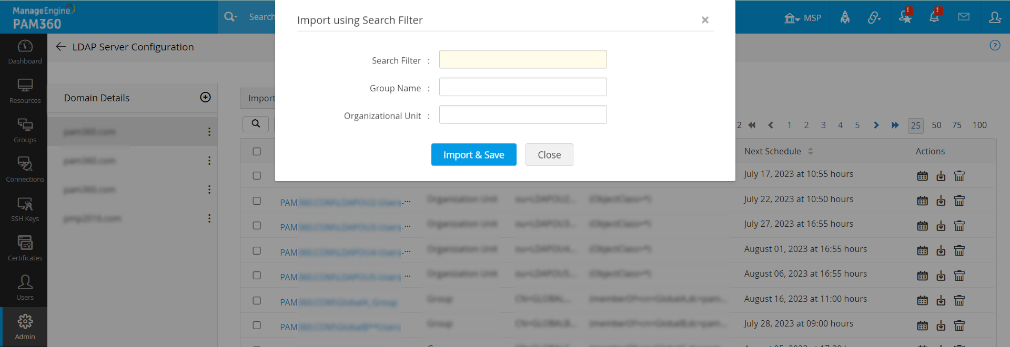Click the Close button in the dialog
This screenshot has width=1010, height=347.
pyautogui.click(x=549, y=154)
